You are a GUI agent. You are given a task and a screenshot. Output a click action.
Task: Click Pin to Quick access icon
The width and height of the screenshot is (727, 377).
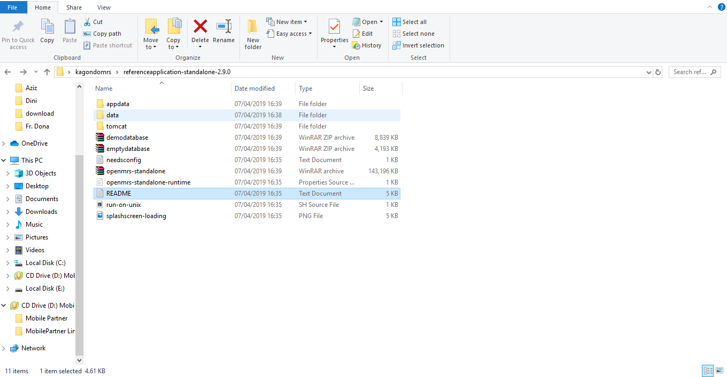[x=18, y=26]
